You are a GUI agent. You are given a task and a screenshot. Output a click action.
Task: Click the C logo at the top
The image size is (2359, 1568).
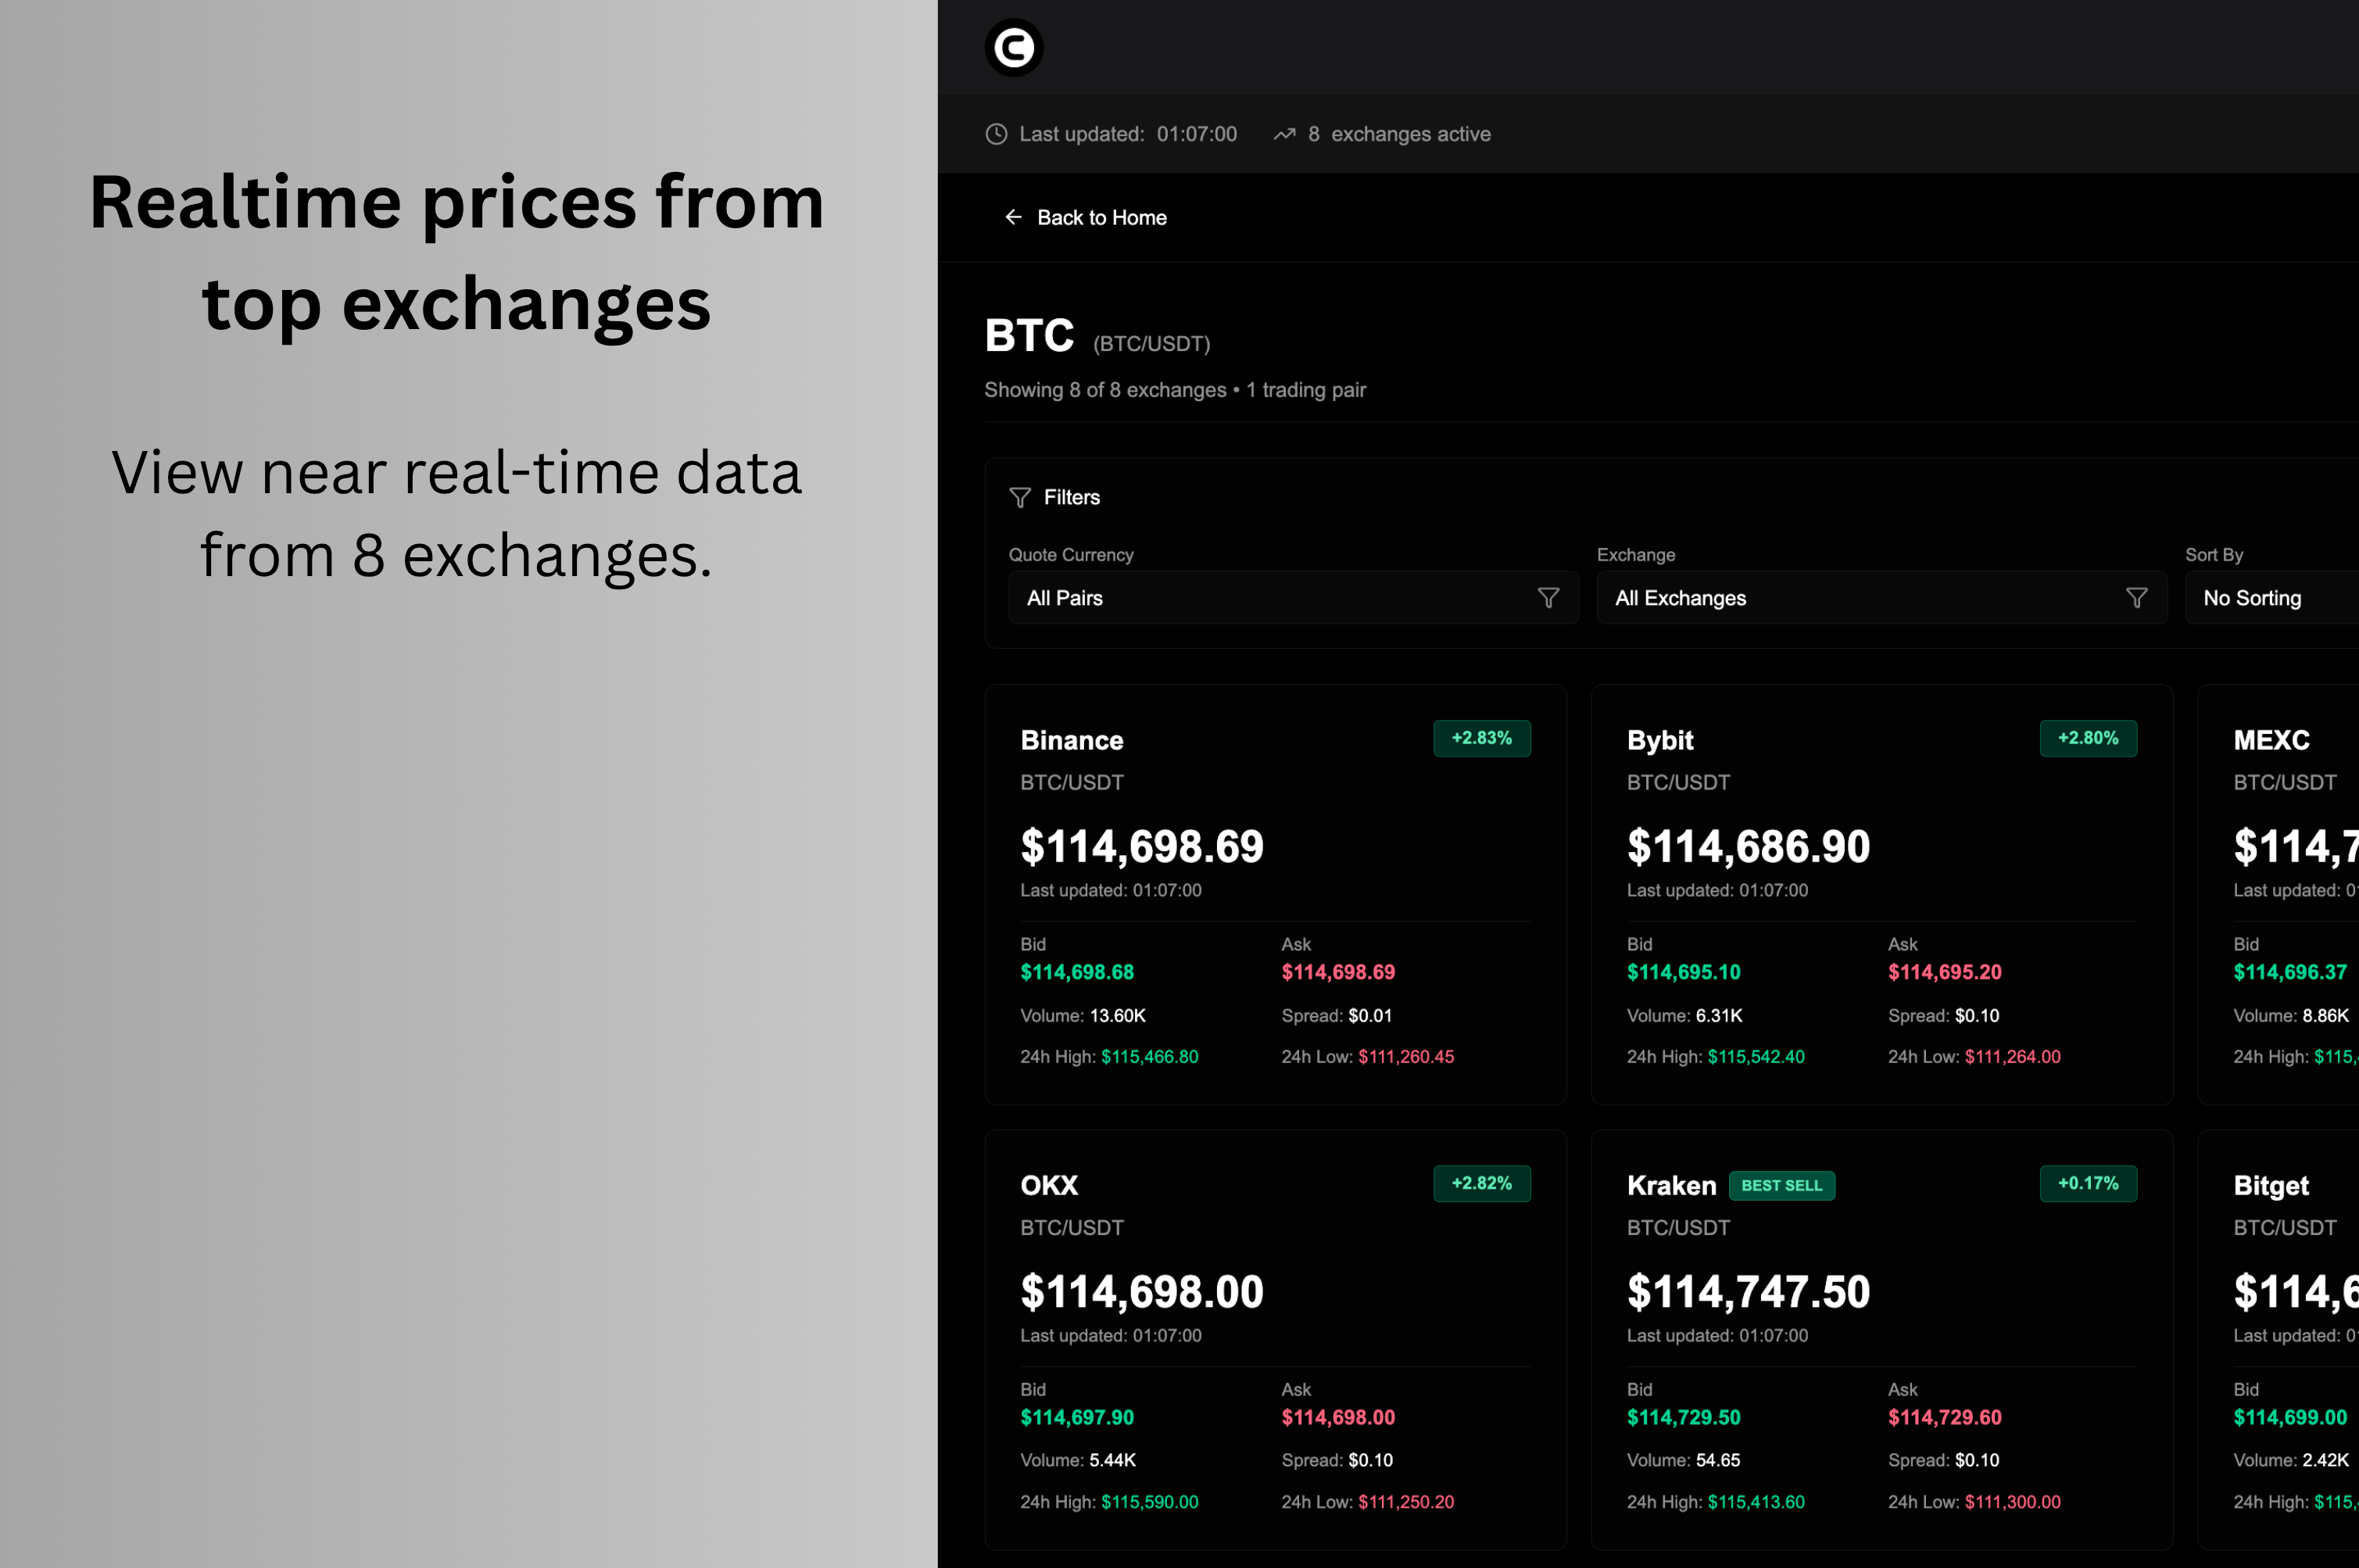1014,47
